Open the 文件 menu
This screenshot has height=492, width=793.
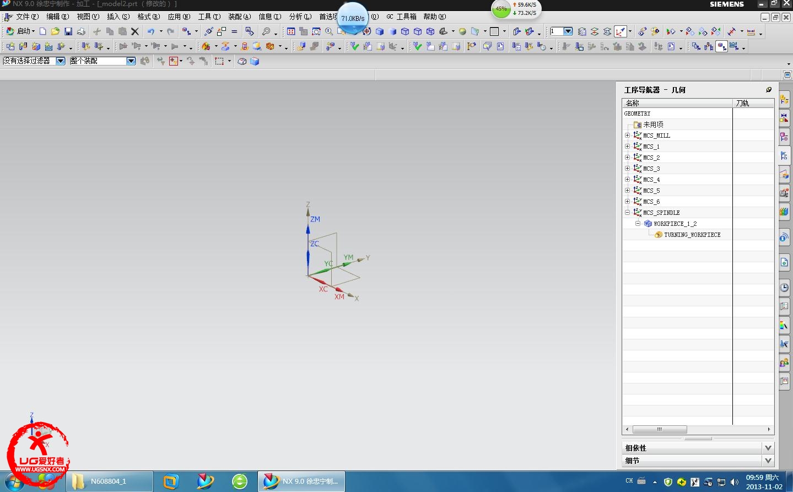tap(27, 17)
